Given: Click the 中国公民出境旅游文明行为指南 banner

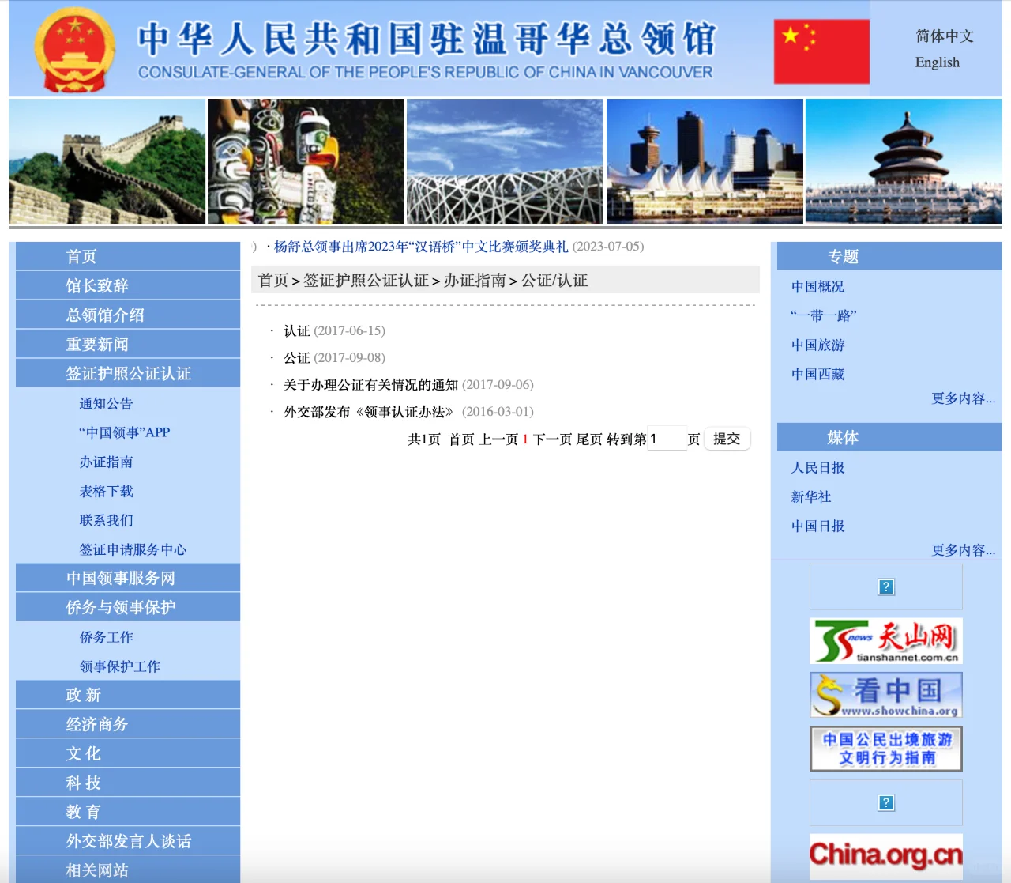Looking at the screenshot, I should [885, 749].
